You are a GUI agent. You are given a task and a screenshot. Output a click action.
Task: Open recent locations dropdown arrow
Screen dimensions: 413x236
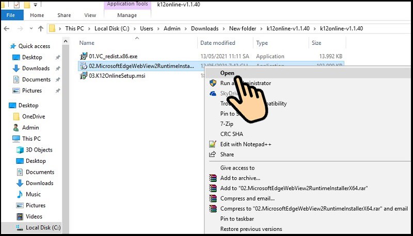(x=31, y=28)
